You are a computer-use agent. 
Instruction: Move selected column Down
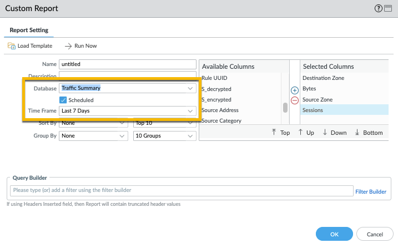[x=334, y=133]
